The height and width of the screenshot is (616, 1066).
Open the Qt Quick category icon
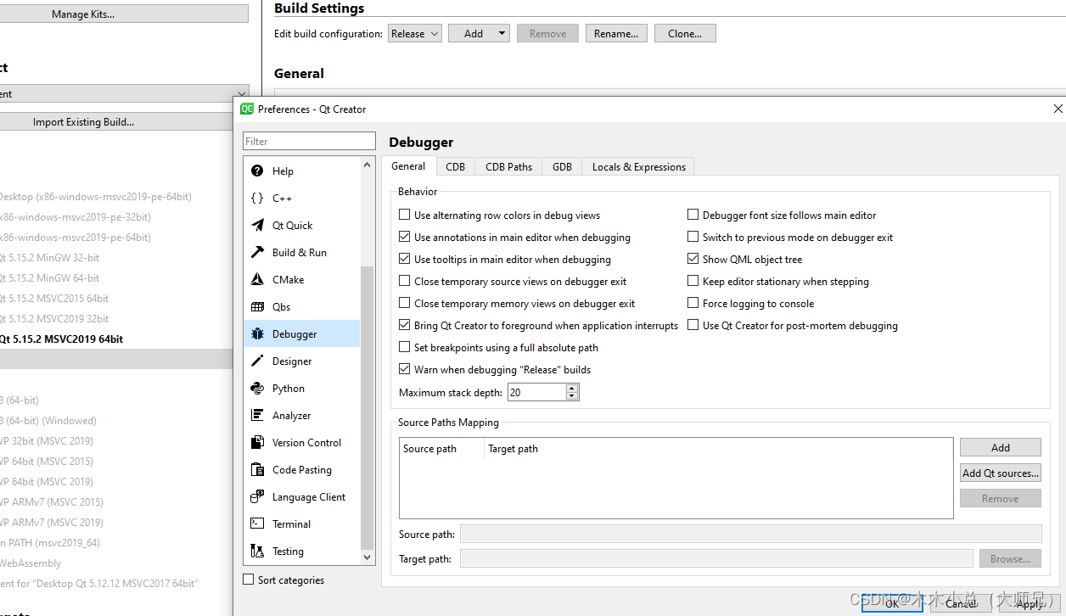257,225
